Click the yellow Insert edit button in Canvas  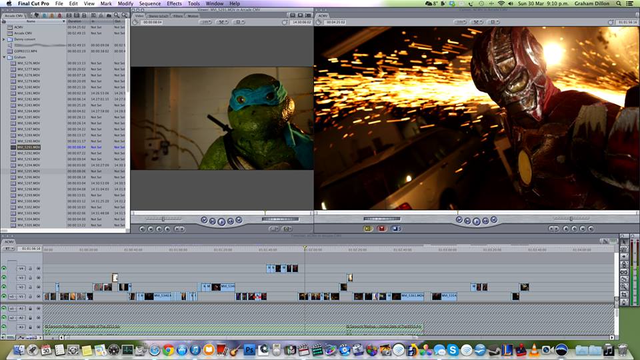(x=368, y=229)
